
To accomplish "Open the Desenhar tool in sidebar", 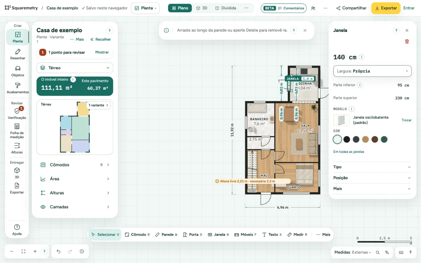I will click(18, 54).
